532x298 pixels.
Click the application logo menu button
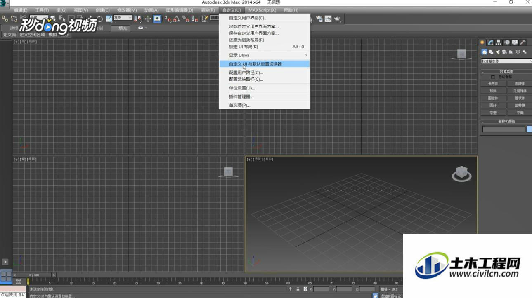tap(4, 4)
